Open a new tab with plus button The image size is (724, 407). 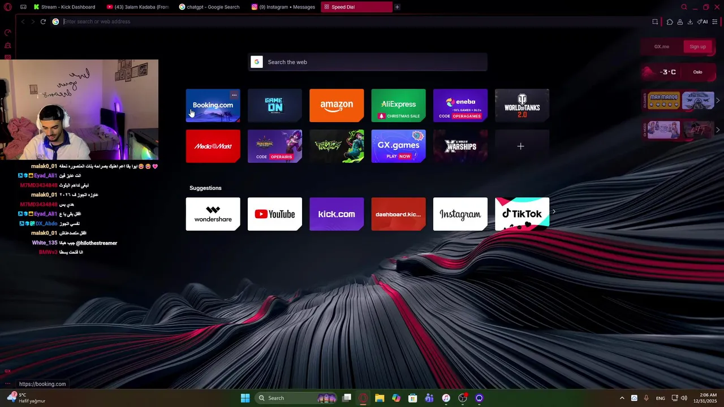pyautogui.click(x=397, y=7)
